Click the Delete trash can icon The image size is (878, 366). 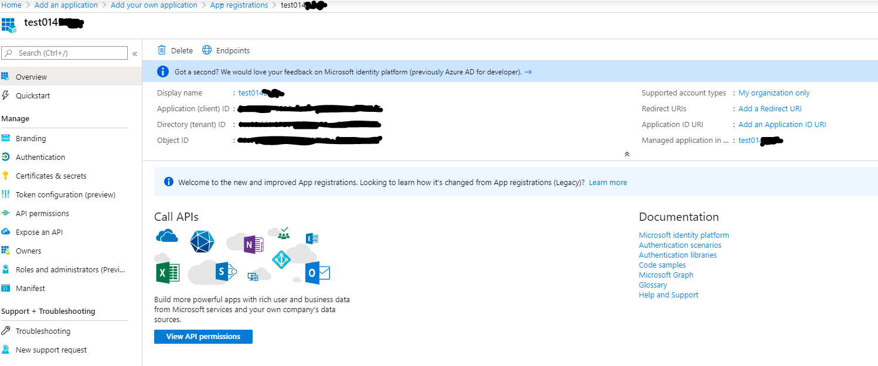(162, 50)
